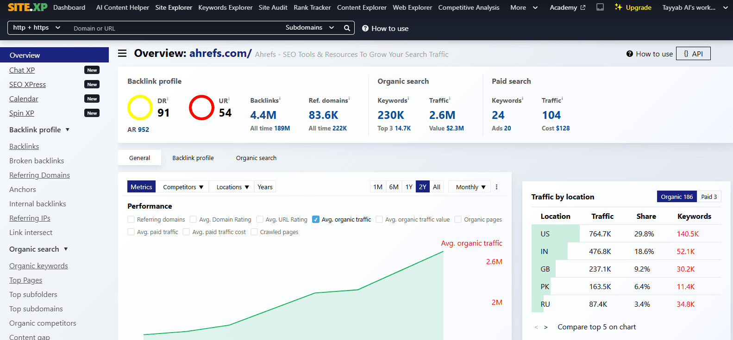Collapse the Backlink profile sidebar section
Screen dimensions: 733x340
click(x=39, y=130)
